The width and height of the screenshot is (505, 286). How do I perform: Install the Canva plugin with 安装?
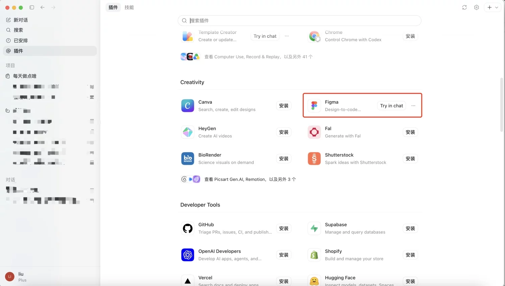284,106
